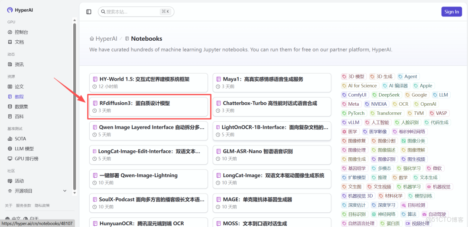
Task: Toggle the 白天 theme mode
Action: click(31, 218)
